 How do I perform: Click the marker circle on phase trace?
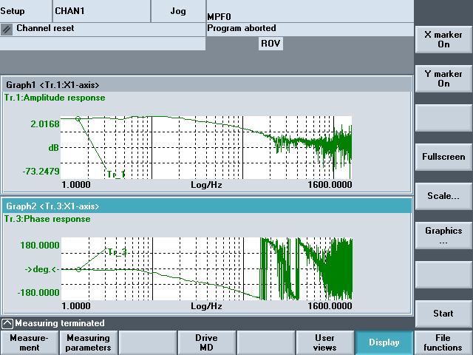[78, 269]
